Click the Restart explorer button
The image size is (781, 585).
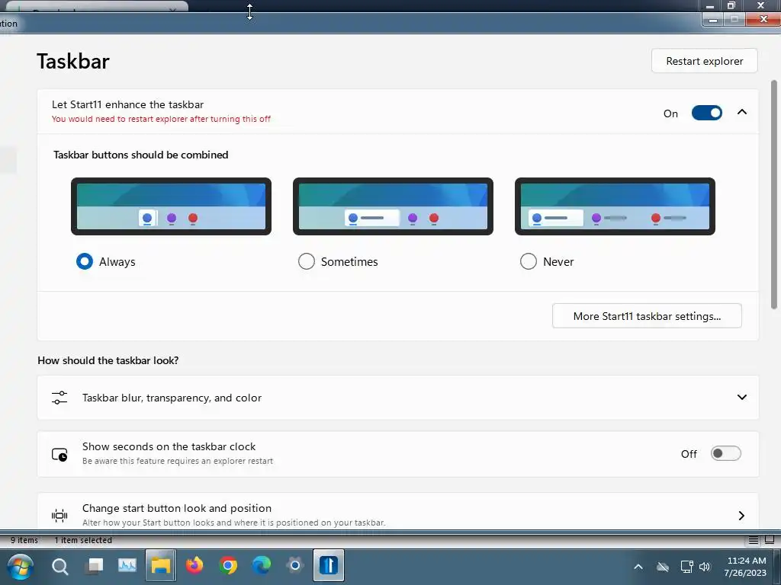(x=704, y=61)
